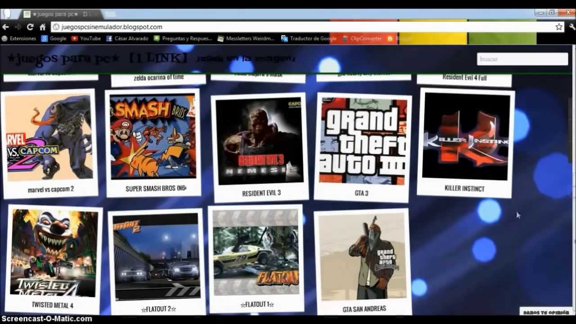This screenshot has width=576, height=324.
Task: Open the ClipConverter bookmark
Action: (x=362, y=39)
